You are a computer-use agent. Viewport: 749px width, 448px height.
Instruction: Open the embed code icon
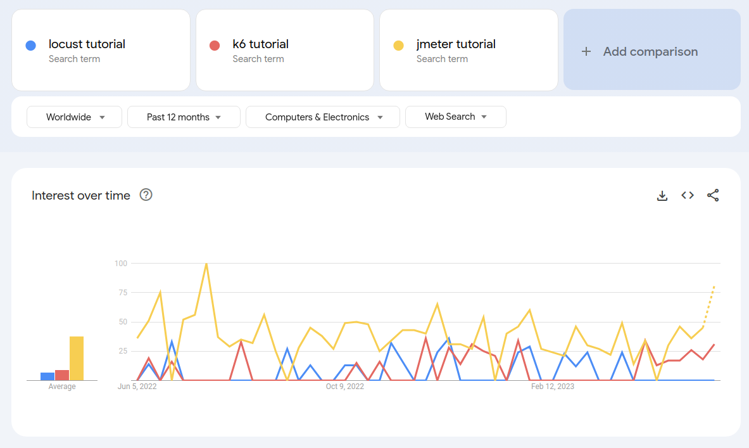pos(688,195)
